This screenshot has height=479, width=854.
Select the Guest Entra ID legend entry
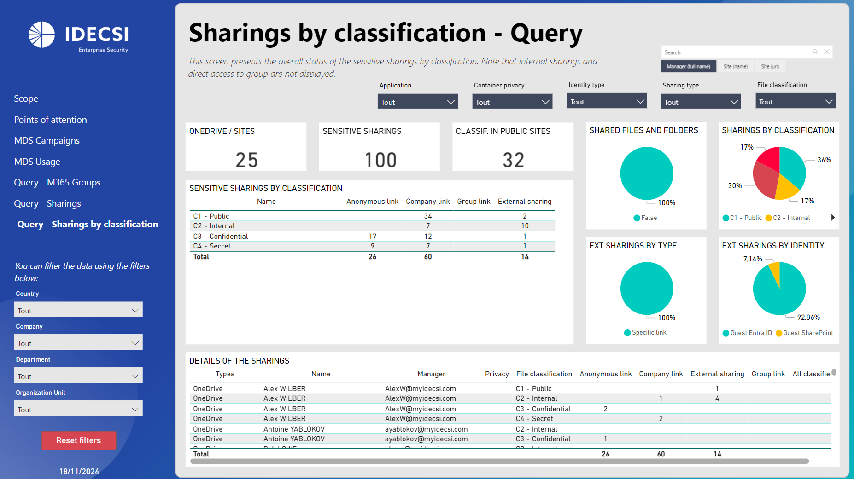tap(747, 333)
